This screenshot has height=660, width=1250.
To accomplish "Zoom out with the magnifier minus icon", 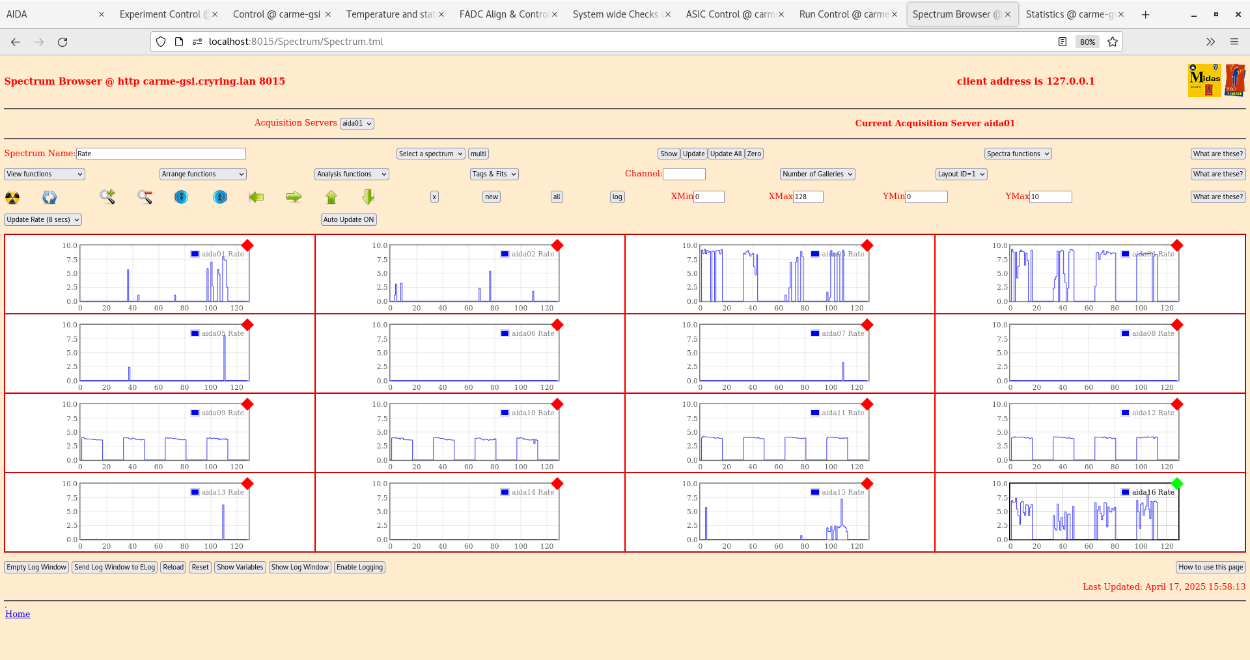I will click(145, 197).
